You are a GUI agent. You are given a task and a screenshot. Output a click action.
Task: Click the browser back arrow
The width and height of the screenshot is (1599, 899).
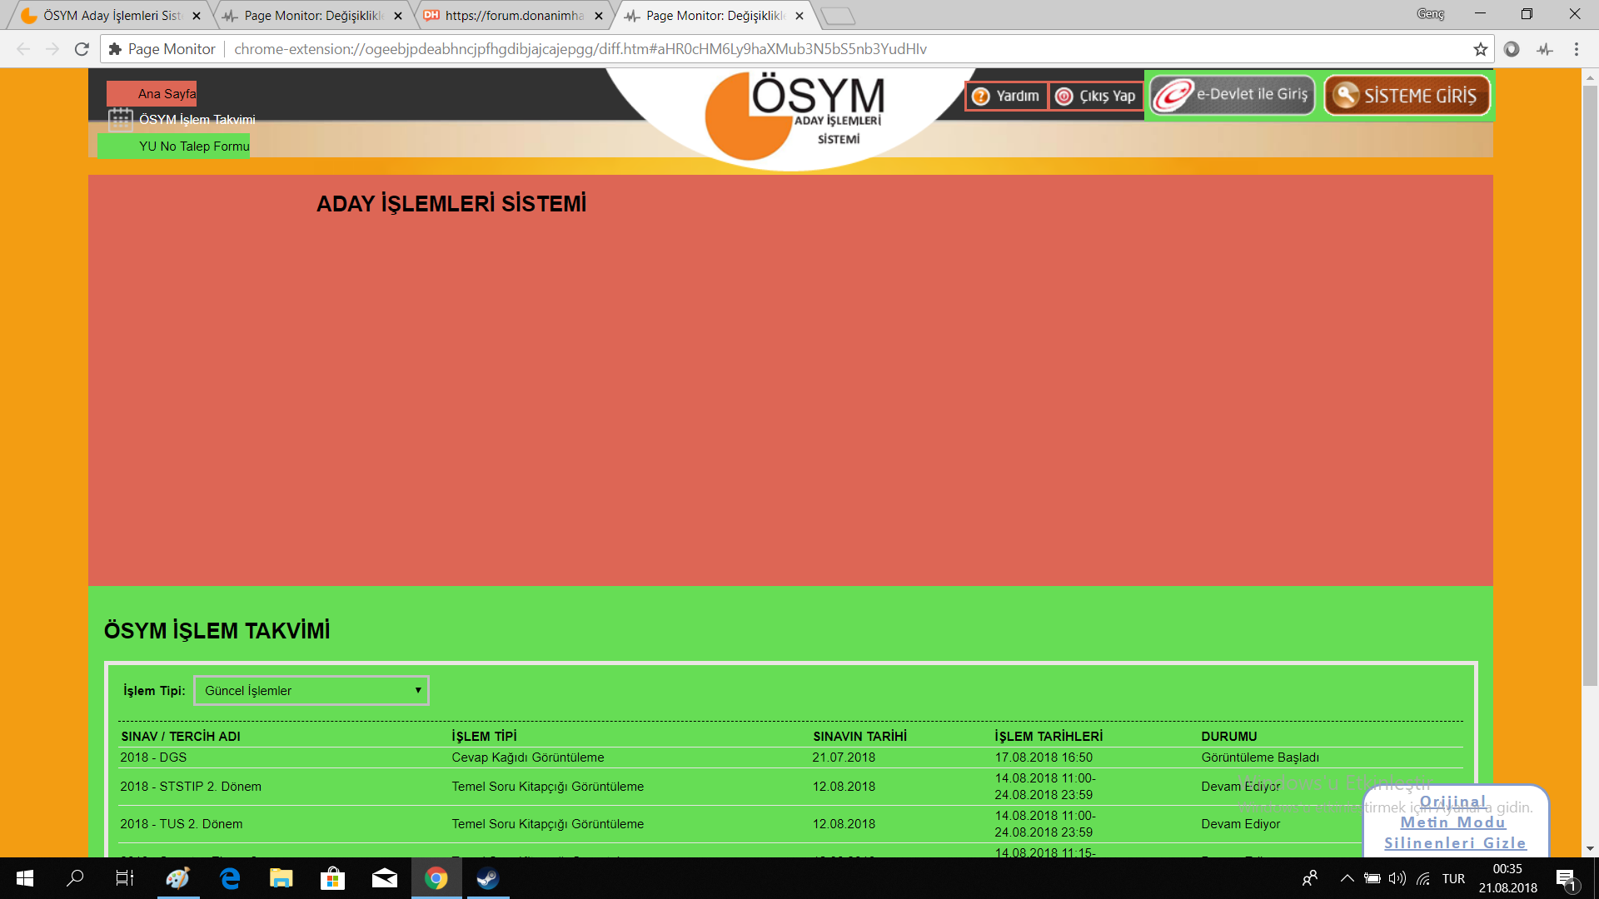click(x=23, y=49)
